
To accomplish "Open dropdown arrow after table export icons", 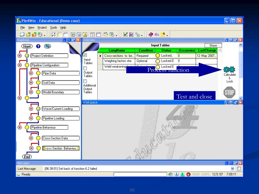I will 116,35.
